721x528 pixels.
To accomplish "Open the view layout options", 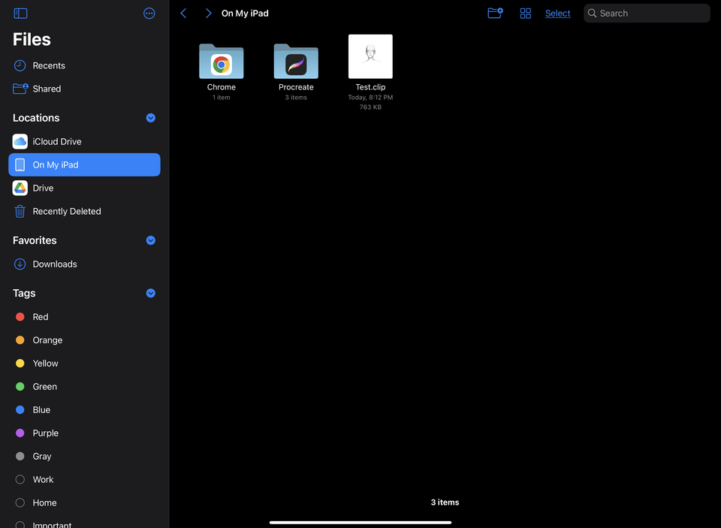I will 525,13.
